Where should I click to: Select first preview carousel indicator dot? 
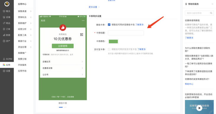click(61, 107)
